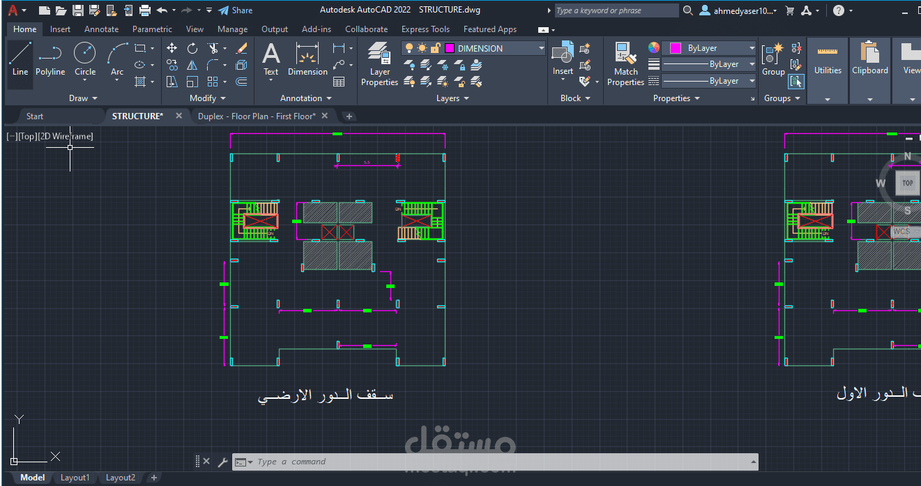Select the multiline Text tool
This screenshot has width=921, height=486.
point(271,59)
